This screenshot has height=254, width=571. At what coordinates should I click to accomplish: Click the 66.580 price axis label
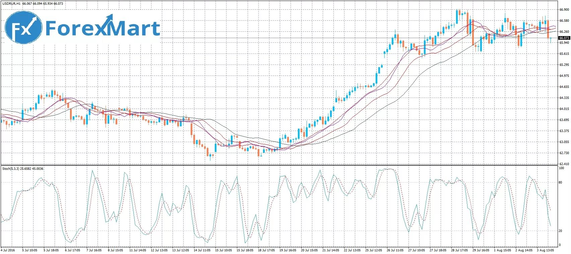564,21
